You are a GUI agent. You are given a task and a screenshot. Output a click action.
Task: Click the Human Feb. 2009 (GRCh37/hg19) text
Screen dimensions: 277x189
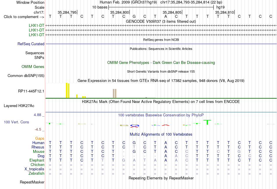128,2
